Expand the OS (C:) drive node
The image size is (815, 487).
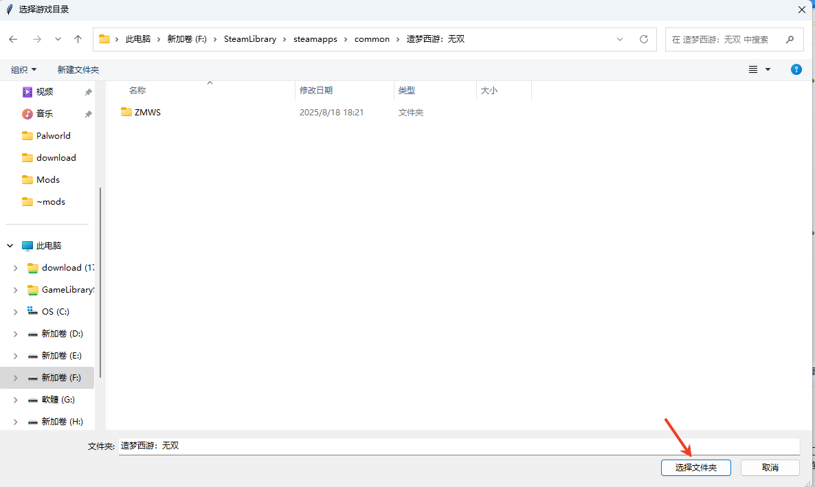point(15,311)
